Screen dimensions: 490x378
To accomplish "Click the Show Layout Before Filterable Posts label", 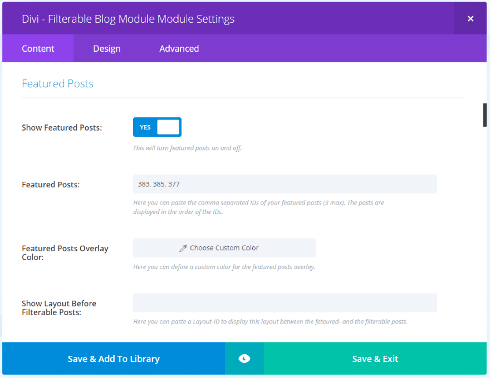I will [59, 307].
